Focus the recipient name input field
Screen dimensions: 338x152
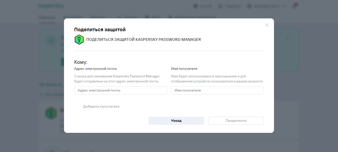pyautogui.click(x=217, y=90)
